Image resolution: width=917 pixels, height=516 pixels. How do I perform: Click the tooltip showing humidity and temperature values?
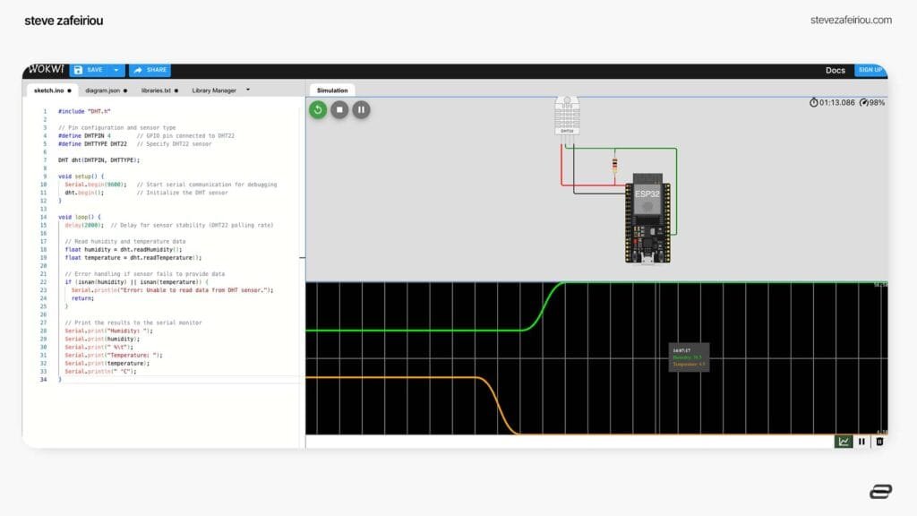[688, 358]
